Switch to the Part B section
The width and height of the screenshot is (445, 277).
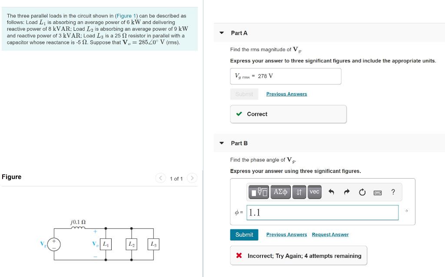point(238,143)
